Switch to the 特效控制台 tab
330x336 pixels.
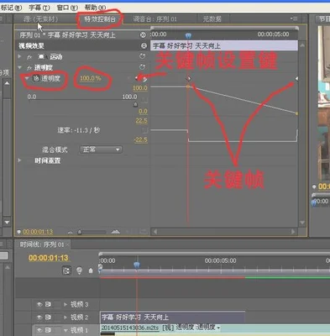coord(100,19)
